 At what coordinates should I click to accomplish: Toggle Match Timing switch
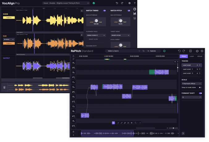(x=105, y=10)
